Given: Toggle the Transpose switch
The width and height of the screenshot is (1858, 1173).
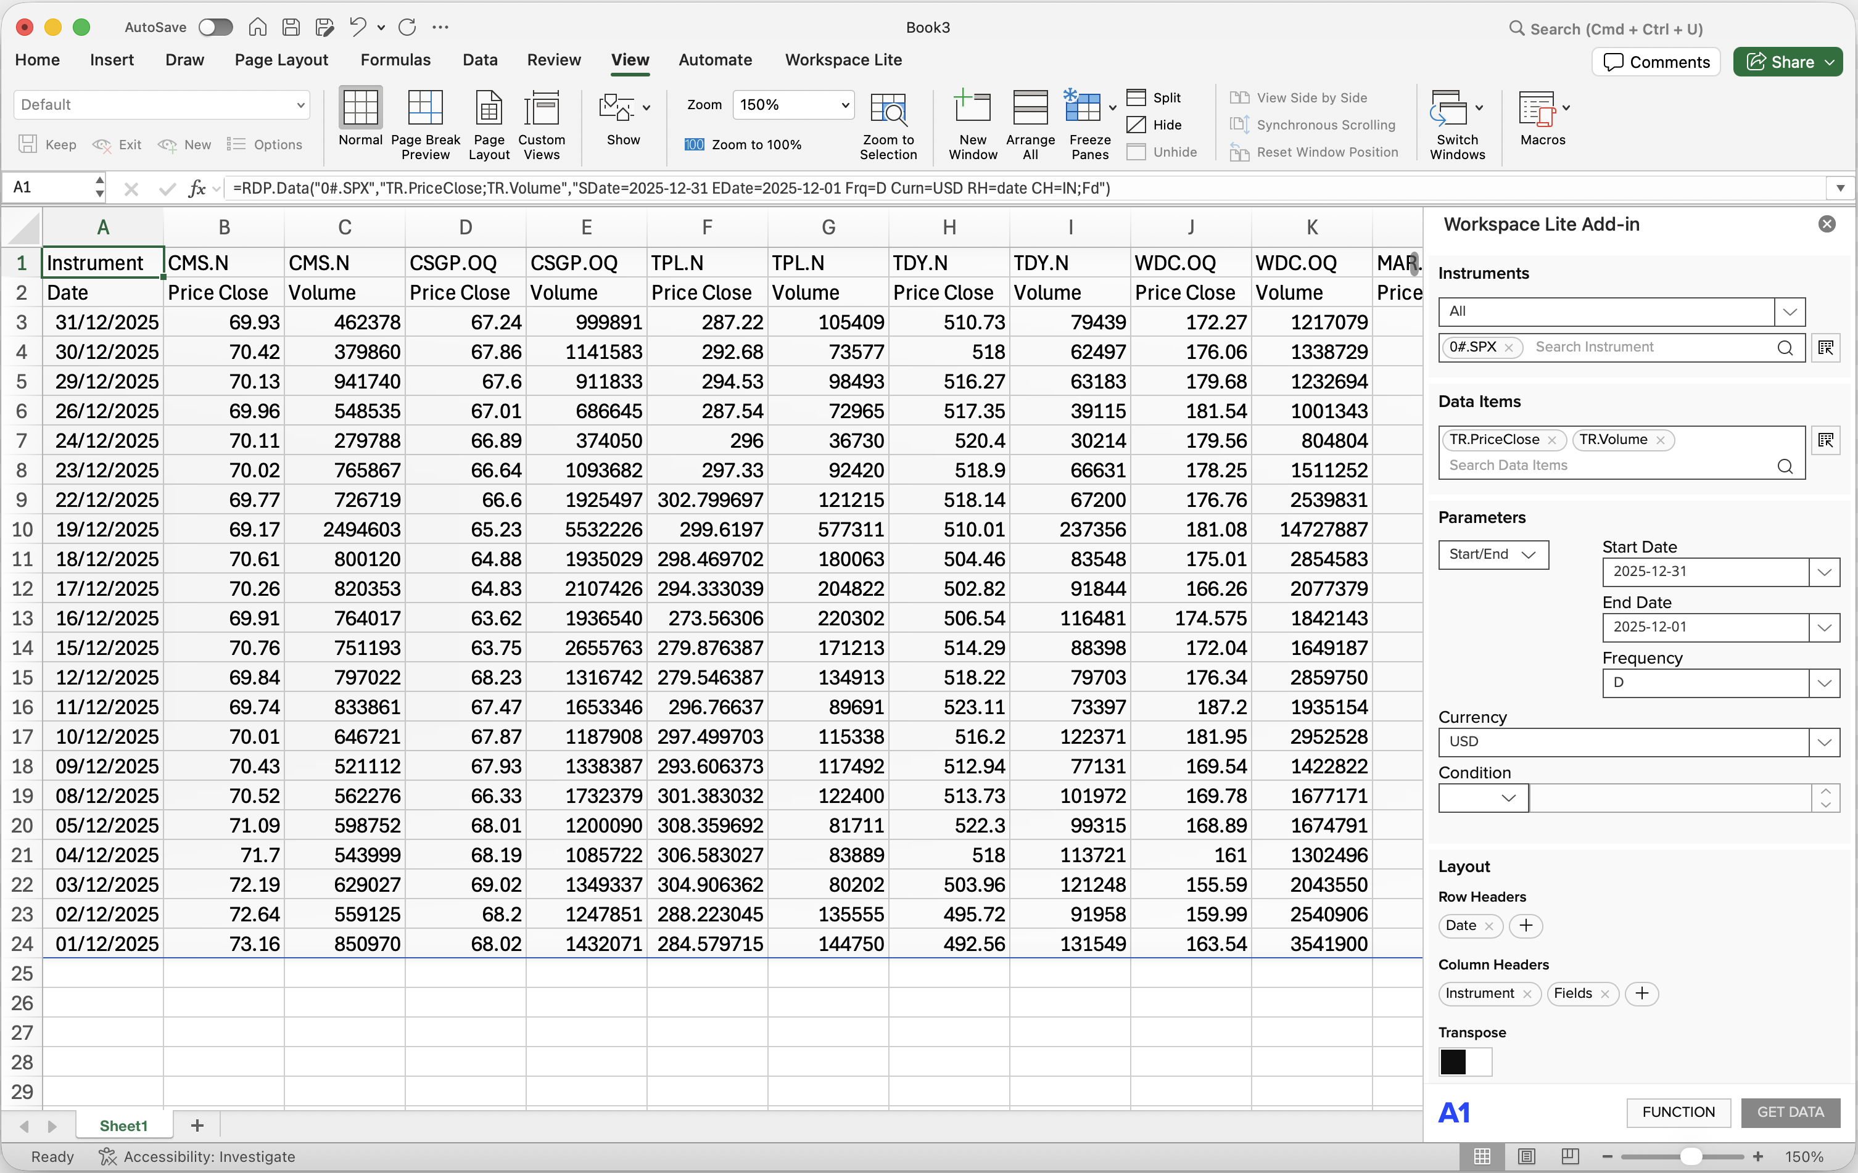Looking at the screenshot, I should coord(1464,1063).
